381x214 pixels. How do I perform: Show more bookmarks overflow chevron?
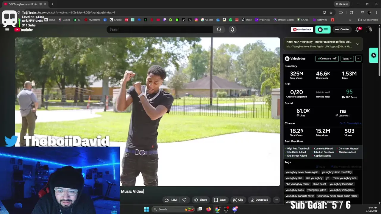click(x=350, y=20)
